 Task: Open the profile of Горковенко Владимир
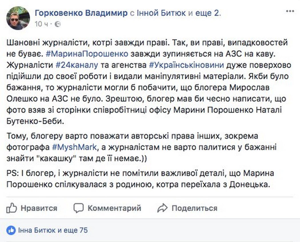(81, 13)
